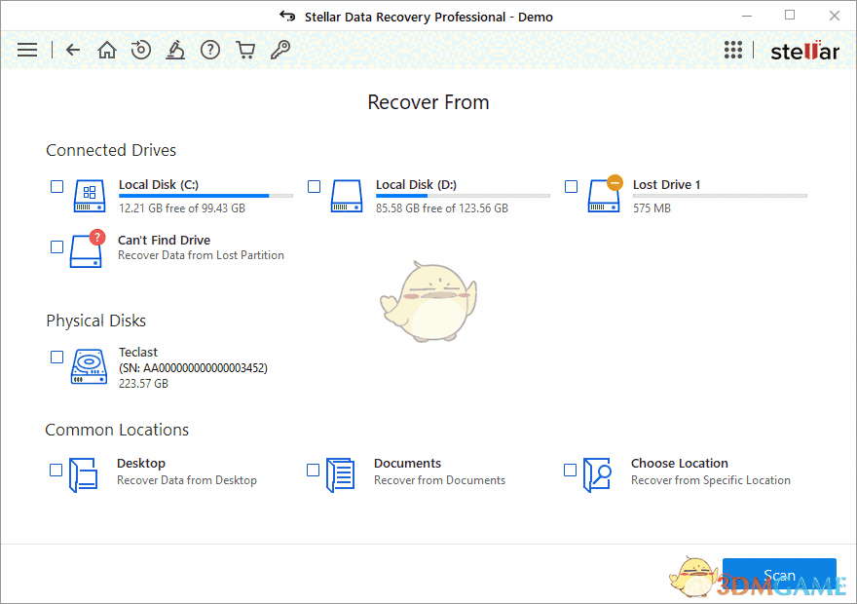Enable the Lost Drive 1 checkbox
This screenshot has width=857, height=604.
pyautogui.click(x=571, y=186)
